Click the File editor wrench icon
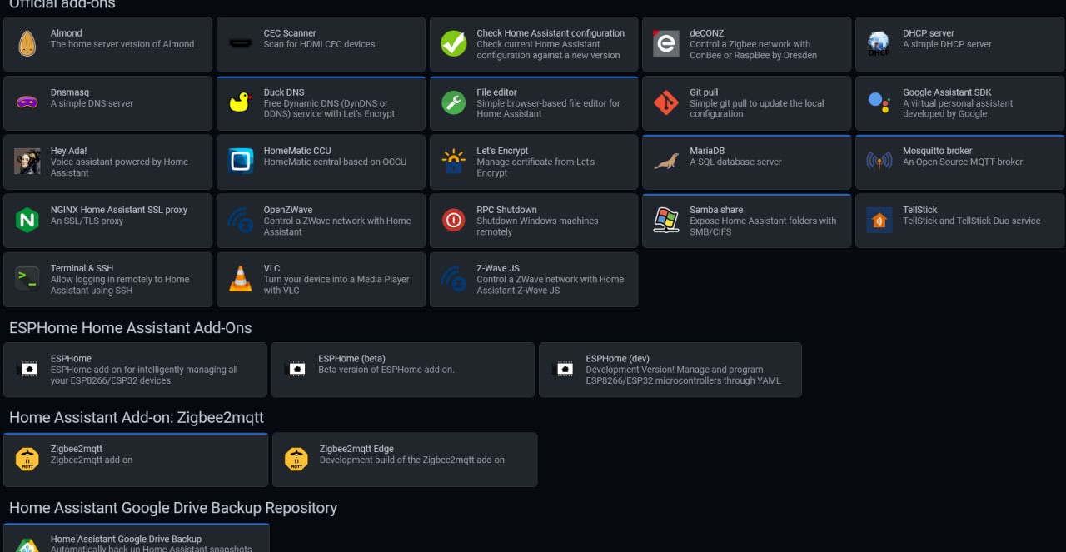 [x=454, y=102]
